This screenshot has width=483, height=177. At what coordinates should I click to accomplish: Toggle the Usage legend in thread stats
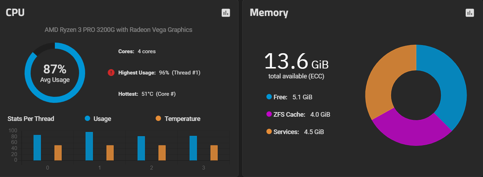pyautogui.click(x=98, y=119)
